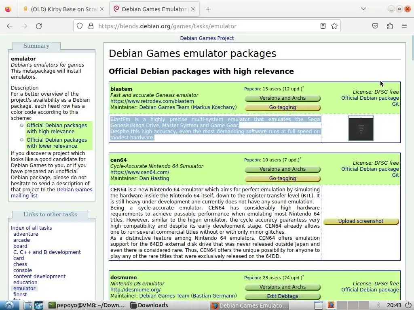The image size is (414, 310).
Task: Open cen64 Official Debian package link
Action: pos(370,169)
